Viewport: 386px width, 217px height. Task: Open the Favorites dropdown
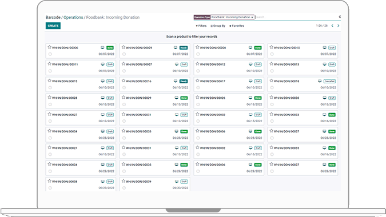(x=237, y=26)
